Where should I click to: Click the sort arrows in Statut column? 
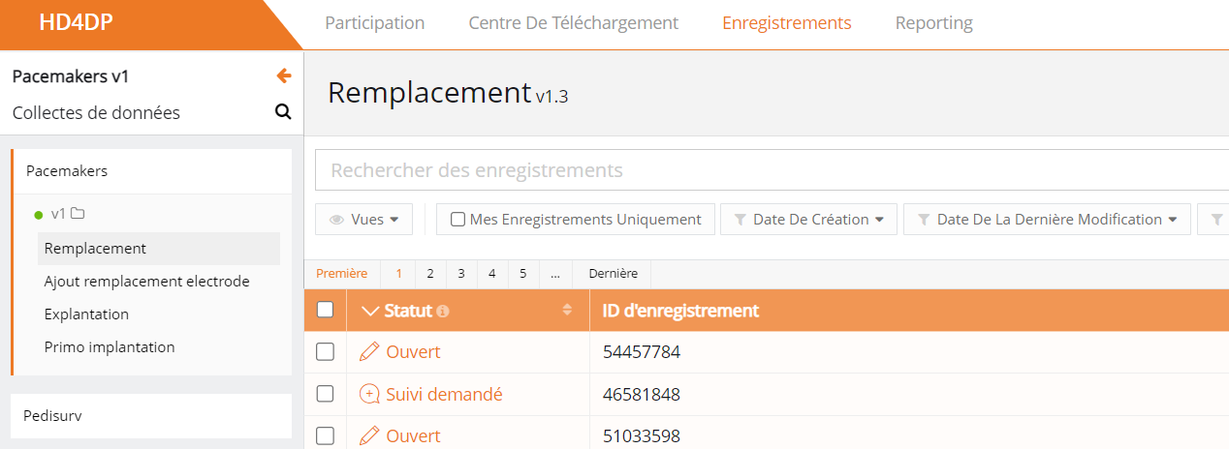pos(567,311)
